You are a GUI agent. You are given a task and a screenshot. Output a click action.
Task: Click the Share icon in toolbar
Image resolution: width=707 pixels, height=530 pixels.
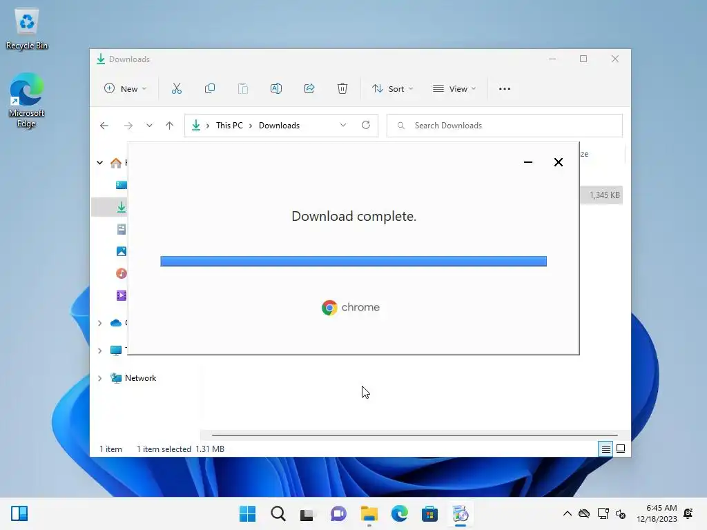click(309, 89)
